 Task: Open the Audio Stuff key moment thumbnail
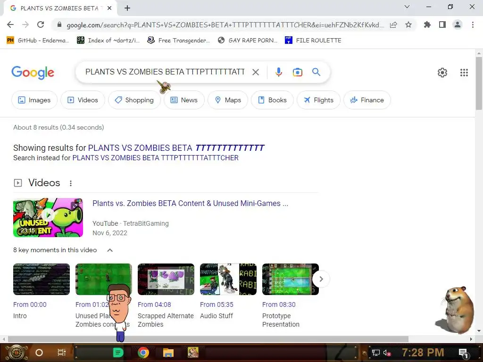[228, 279]
